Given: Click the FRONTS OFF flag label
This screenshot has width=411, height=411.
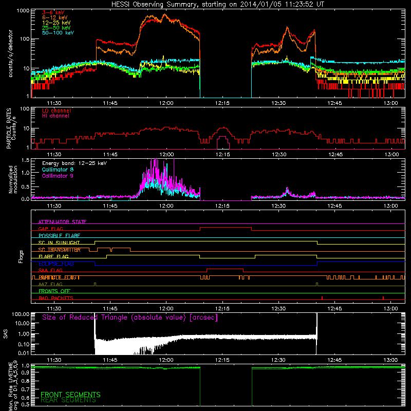Looking at the screenshot, I should (x=54, y=291).
